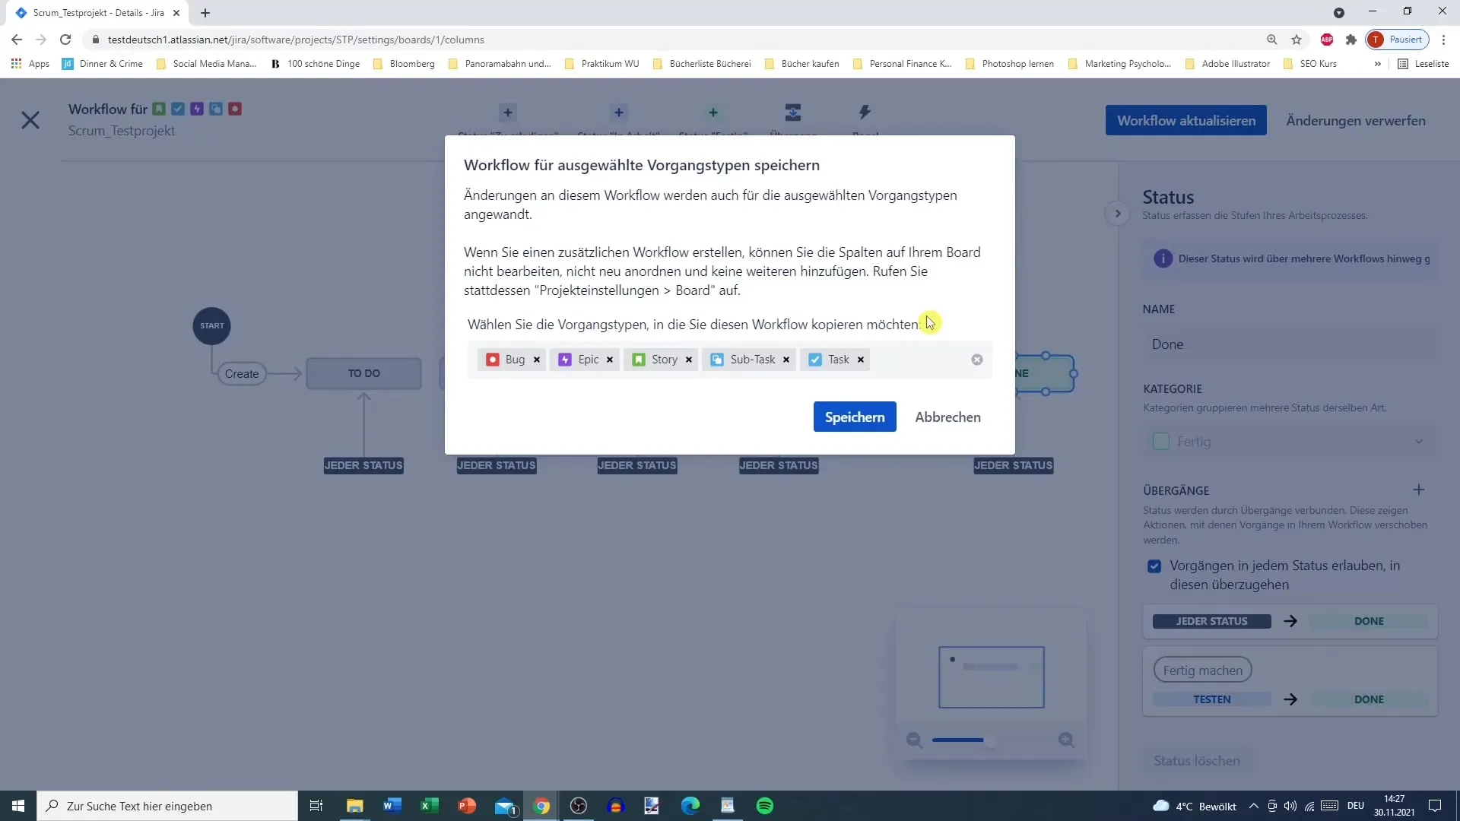Viewport: 1460px width, 821px height.
Task: Click the clear all issue types icon
Action: point(978,359)
